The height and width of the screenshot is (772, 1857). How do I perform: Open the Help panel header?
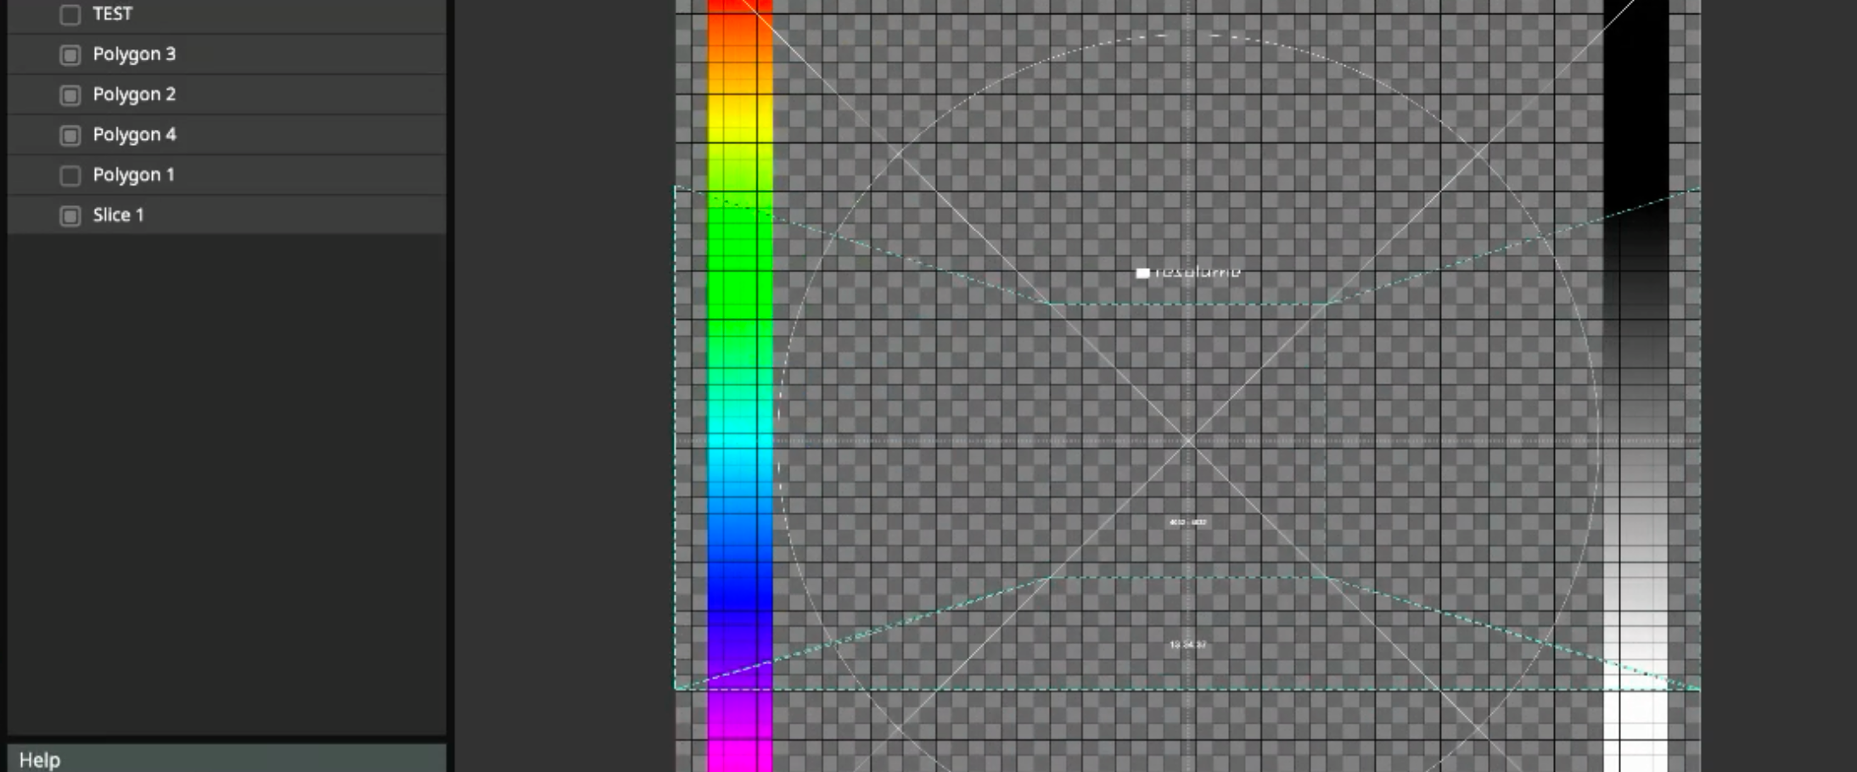click(x=40, y=759)
